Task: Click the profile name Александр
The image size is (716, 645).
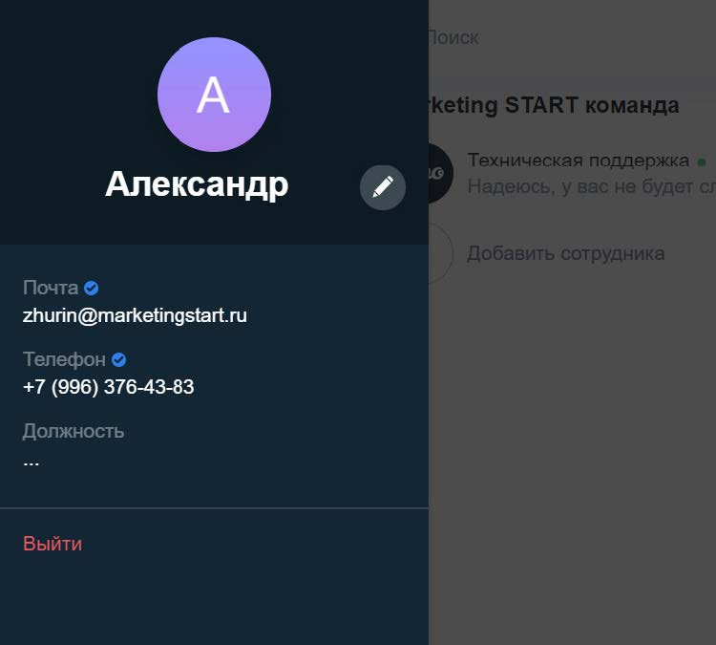Action: tap(197, 184)
